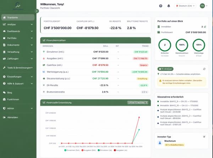Viewport: 213px width, 158px height.
Task: Click the Wertsteigerung (p.a.) chart icon
Action: 44,72
